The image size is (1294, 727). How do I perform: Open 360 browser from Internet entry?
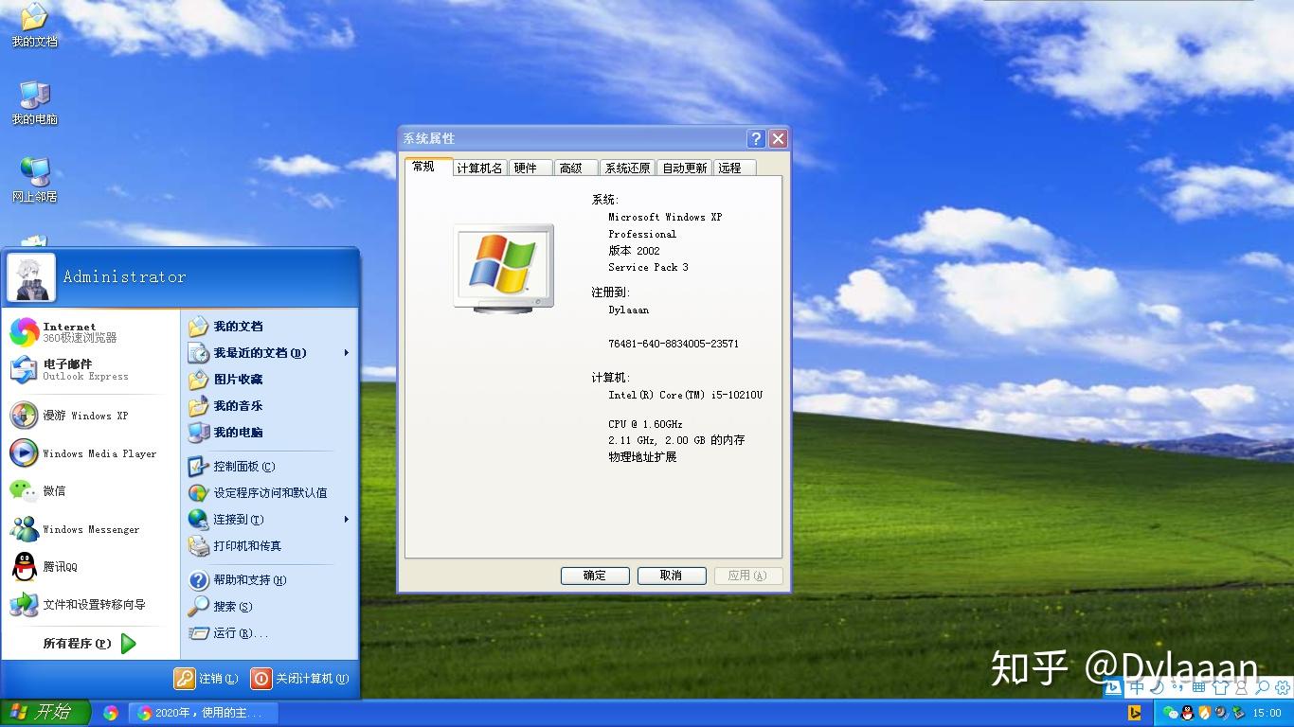coord(91,332)
